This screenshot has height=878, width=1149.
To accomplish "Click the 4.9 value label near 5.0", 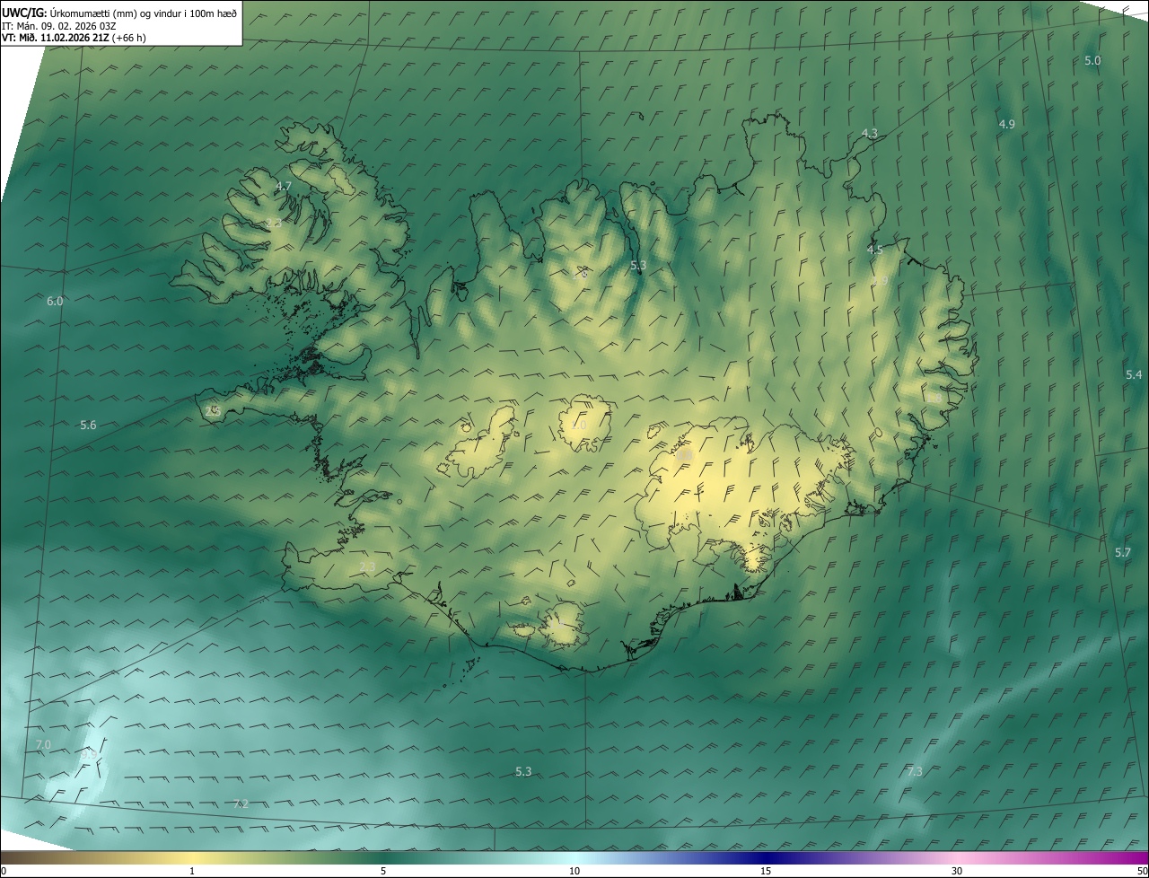I will click(1006, 124).
